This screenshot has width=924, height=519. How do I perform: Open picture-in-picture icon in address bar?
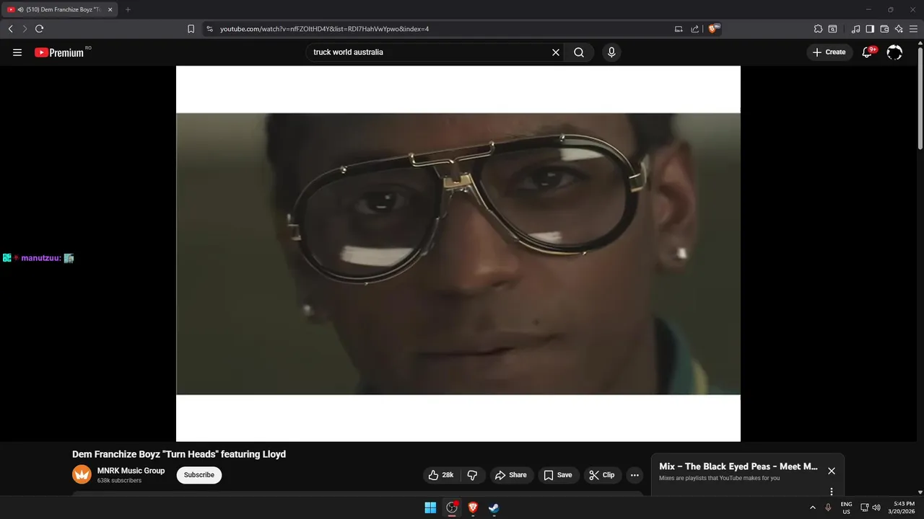(x=679, y=29)
